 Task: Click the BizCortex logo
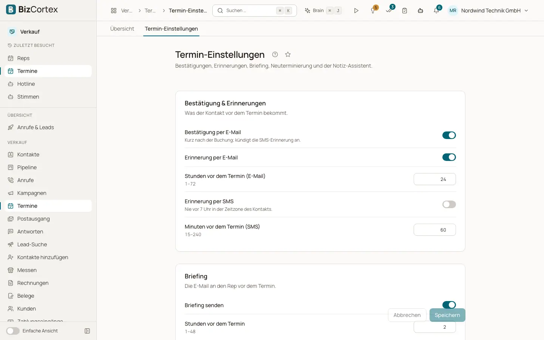(32, 9)
